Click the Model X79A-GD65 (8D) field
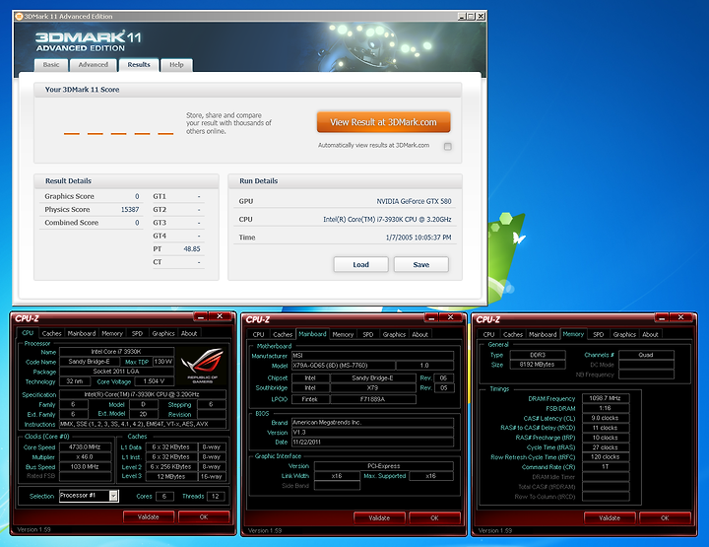Screen dimensions: 709x547 (x=343, y=366)
